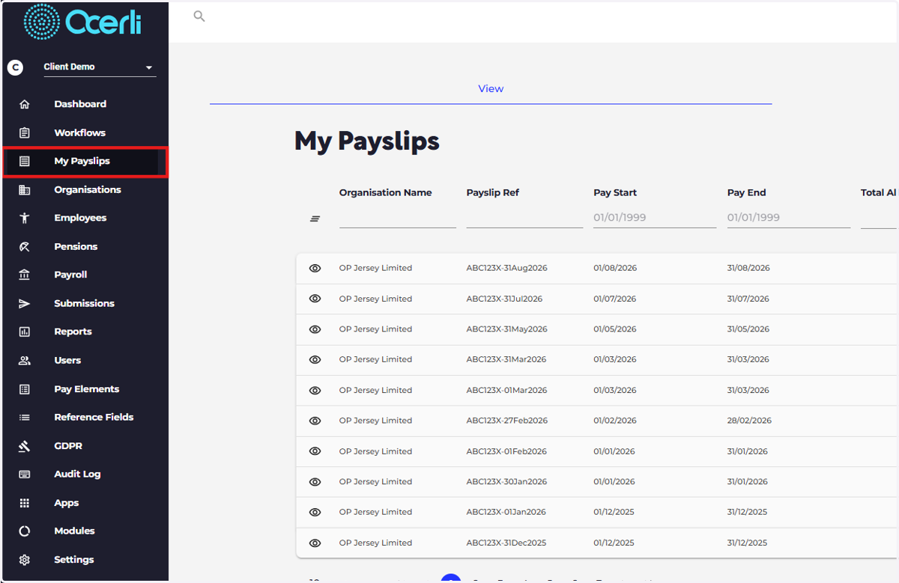Focus the Payslip Ref filter field
The height and width of the screenshot is (583, 899).
(x=524, y=218)
